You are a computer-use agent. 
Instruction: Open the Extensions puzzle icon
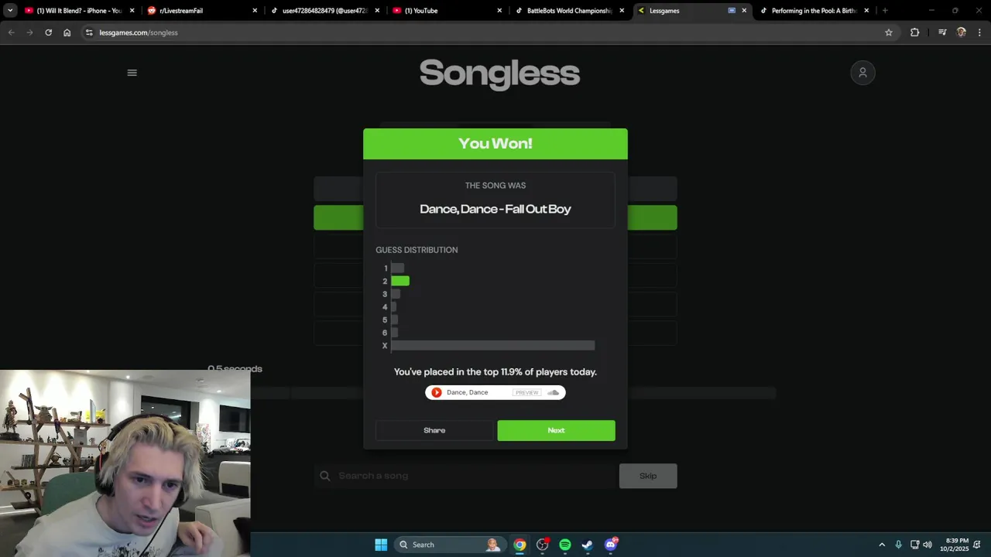[915, 32]
